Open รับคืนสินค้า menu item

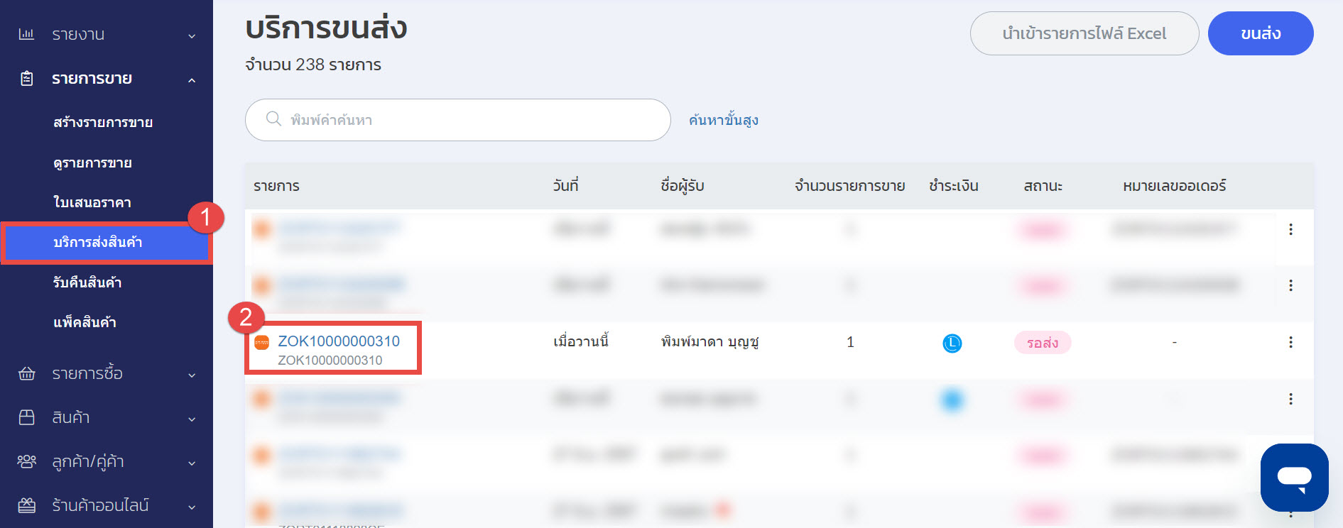(x=87, y=282)
